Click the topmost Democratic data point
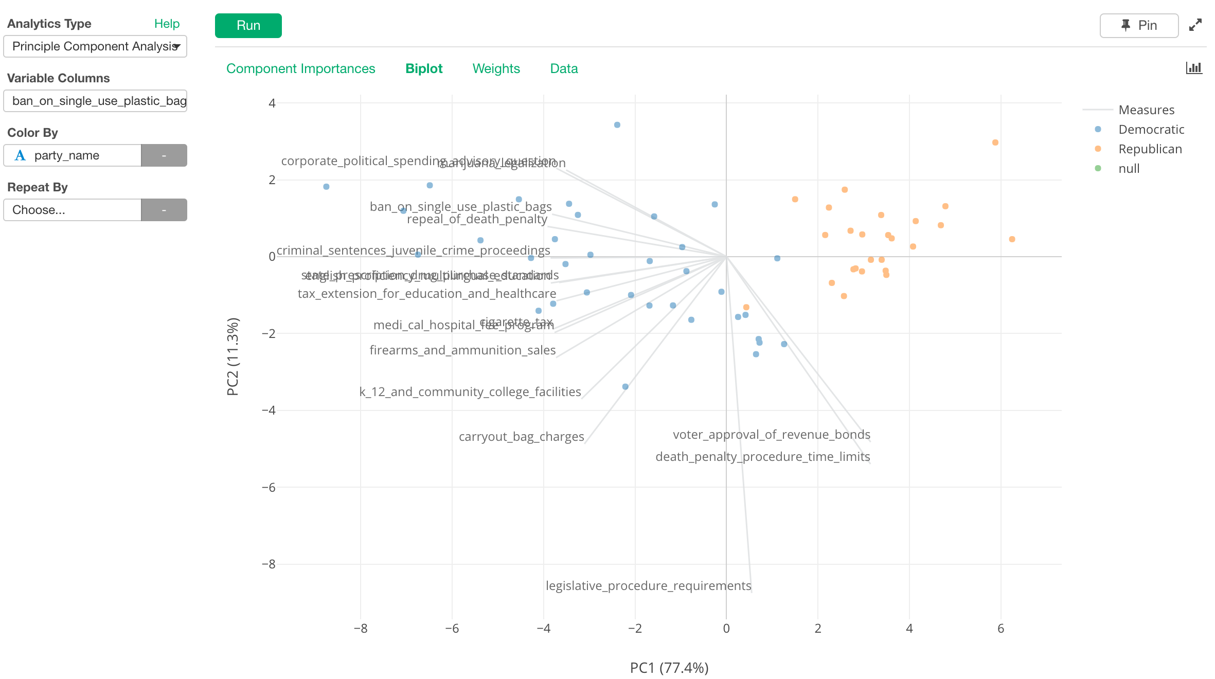The height and width of the screenshot is (679, 1215). (x=617, y=125)
